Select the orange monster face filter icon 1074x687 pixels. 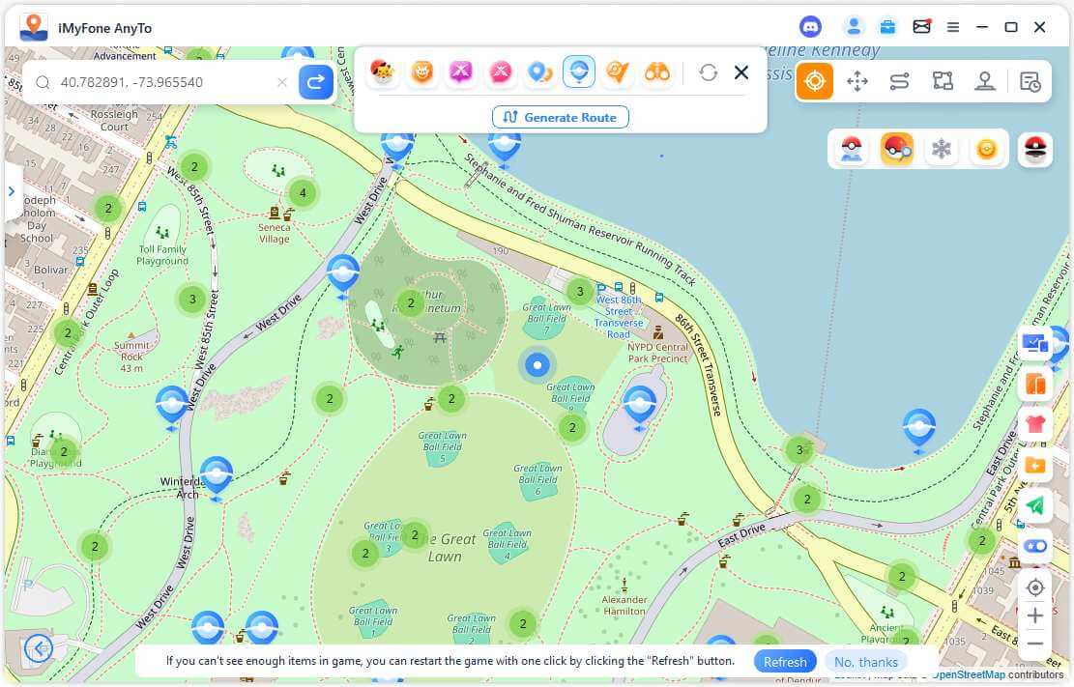[421, 72]
